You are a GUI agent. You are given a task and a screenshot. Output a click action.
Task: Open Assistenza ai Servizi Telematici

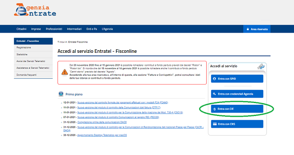point(33,68)
